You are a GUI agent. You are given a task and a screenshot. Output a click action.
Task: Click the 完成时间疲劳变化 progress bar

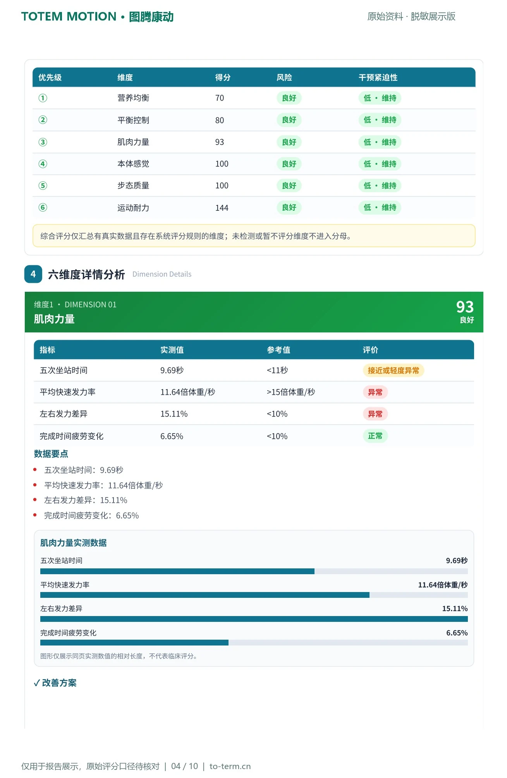[254, 643]
